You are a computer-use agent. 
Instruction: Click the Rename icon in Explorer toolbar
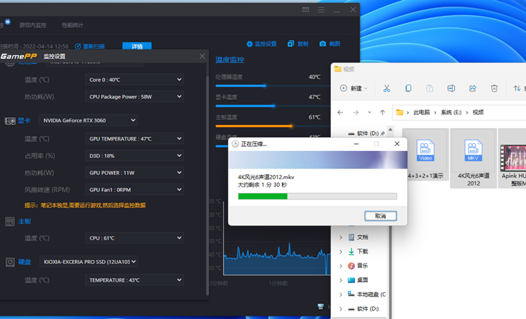coord(451,89)
